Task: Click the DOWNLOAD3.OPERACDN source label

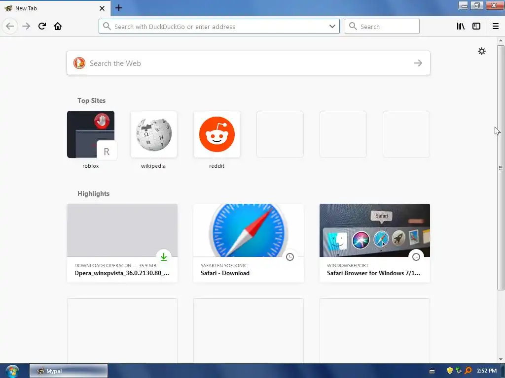Action: pos(103,265)
